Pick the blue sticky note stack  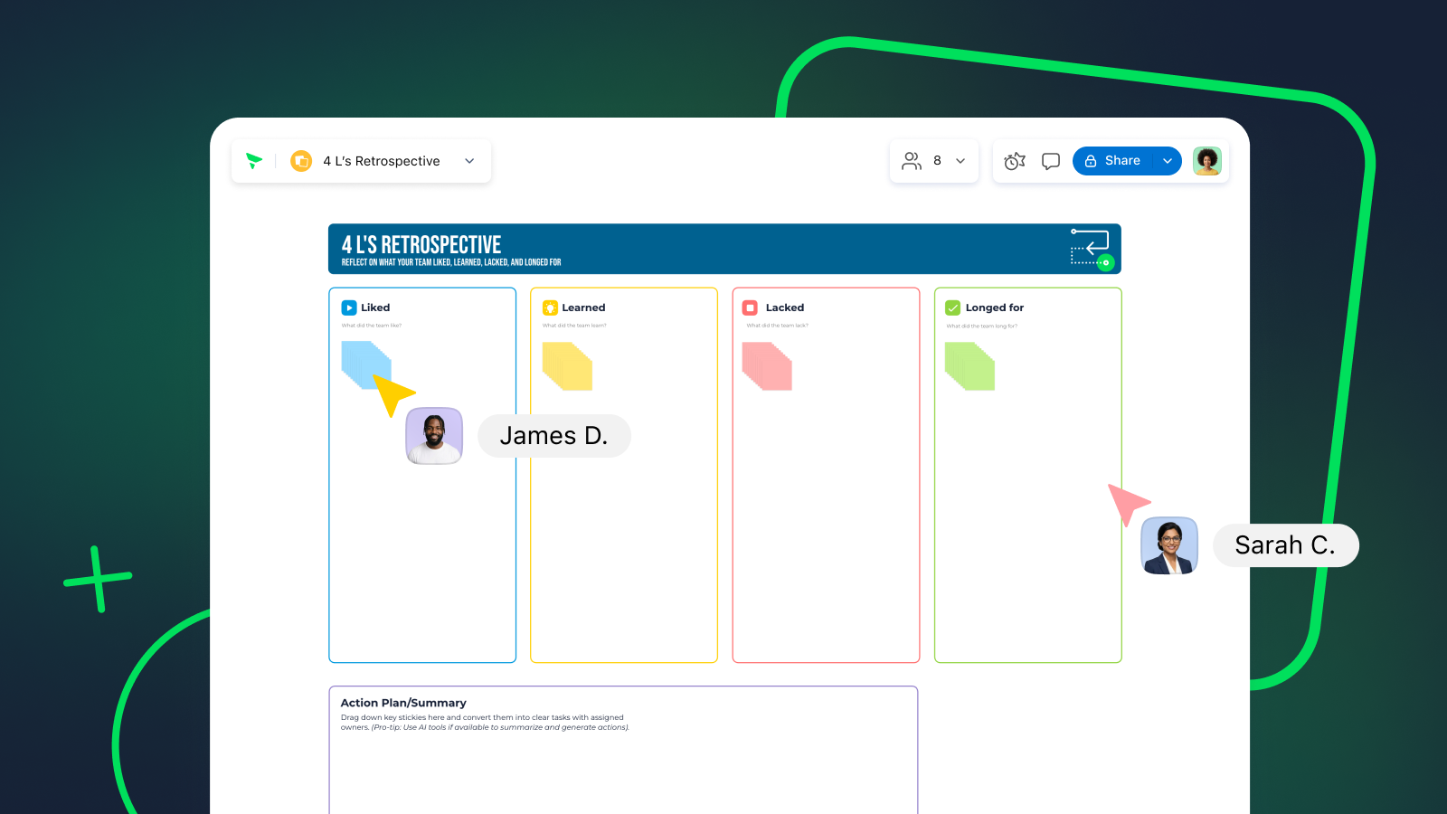[x=366, y=365]
